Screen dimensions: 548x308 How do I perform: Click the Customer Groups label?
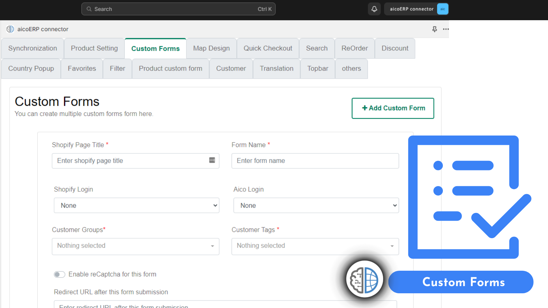[79, 230]
